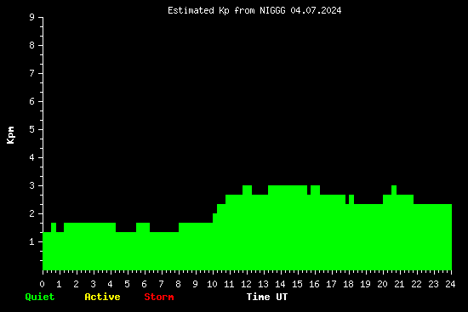
Task: Click the Kp value 1 on vertical axis
Action: click(x=32, y=242)
